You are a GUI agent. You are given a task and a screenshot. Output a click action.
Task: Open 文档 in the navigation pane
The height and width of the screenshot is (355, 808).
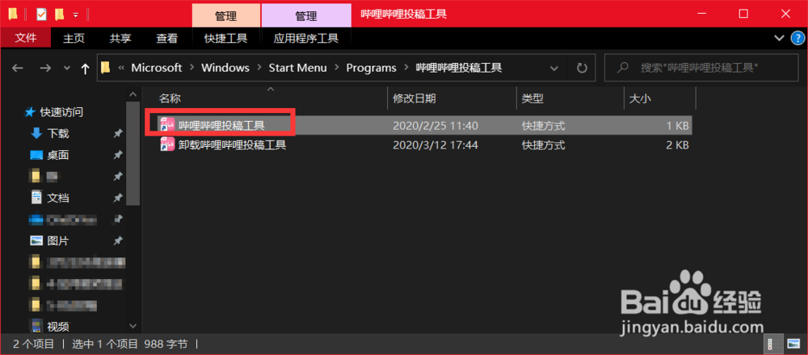[58, 198]
